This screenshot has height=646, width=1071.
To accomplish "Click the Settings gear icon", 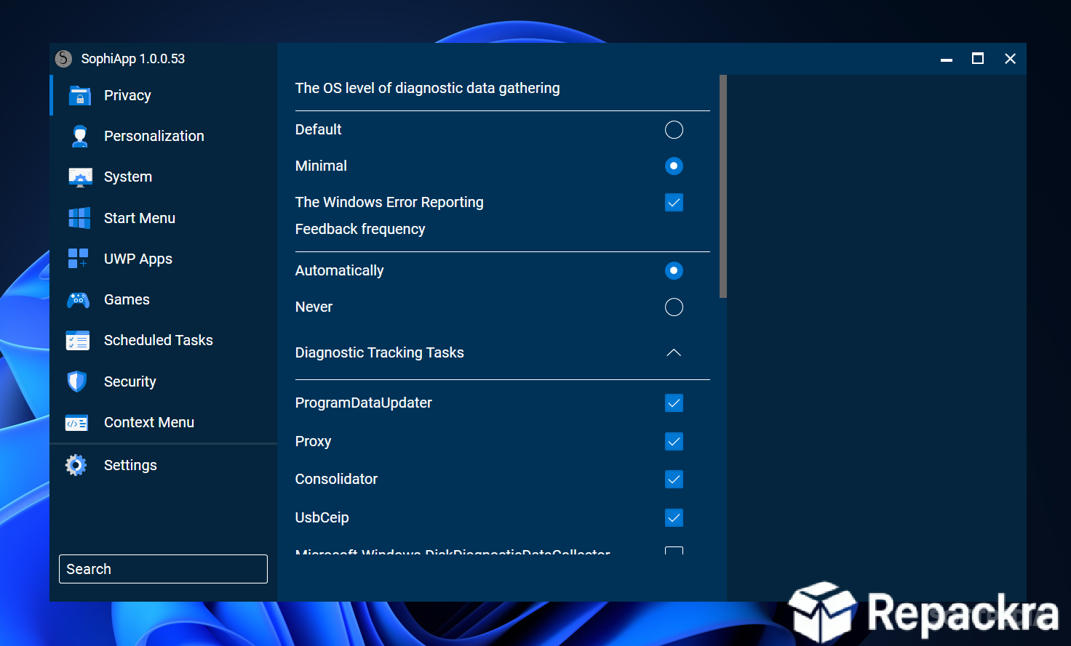I will point(76,465).
